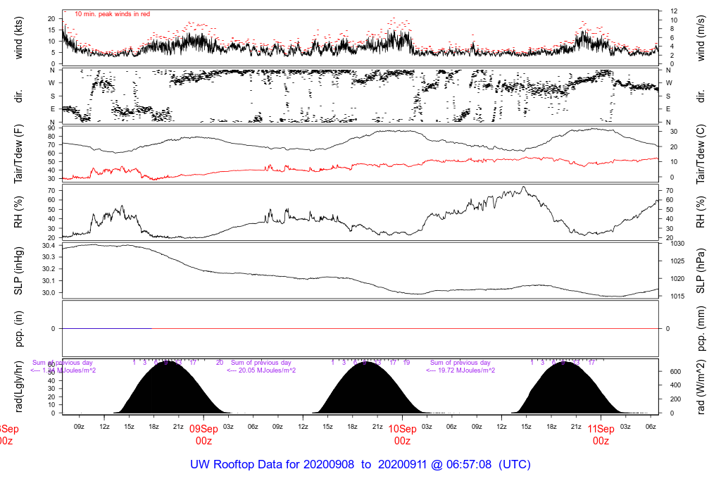Select the '600' W/m^2 tick label
This screenshot has height=493, width=721.
click(x=675, y=372)
